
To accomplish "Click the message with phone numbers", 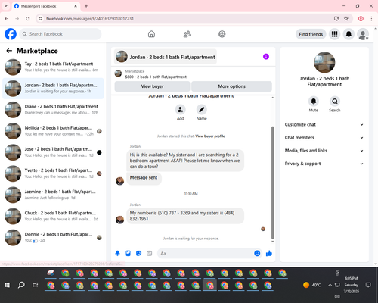I will 185,216.
